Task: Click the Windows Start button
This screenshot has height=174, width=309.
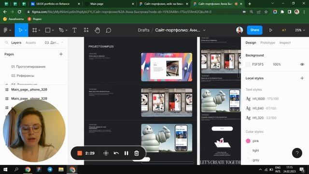Action: point(5,170)
